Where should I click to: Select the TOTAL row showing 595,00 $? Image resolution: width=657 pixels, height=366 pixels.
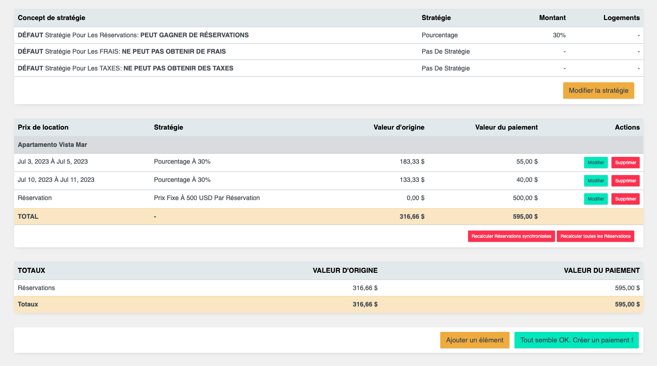319,216
